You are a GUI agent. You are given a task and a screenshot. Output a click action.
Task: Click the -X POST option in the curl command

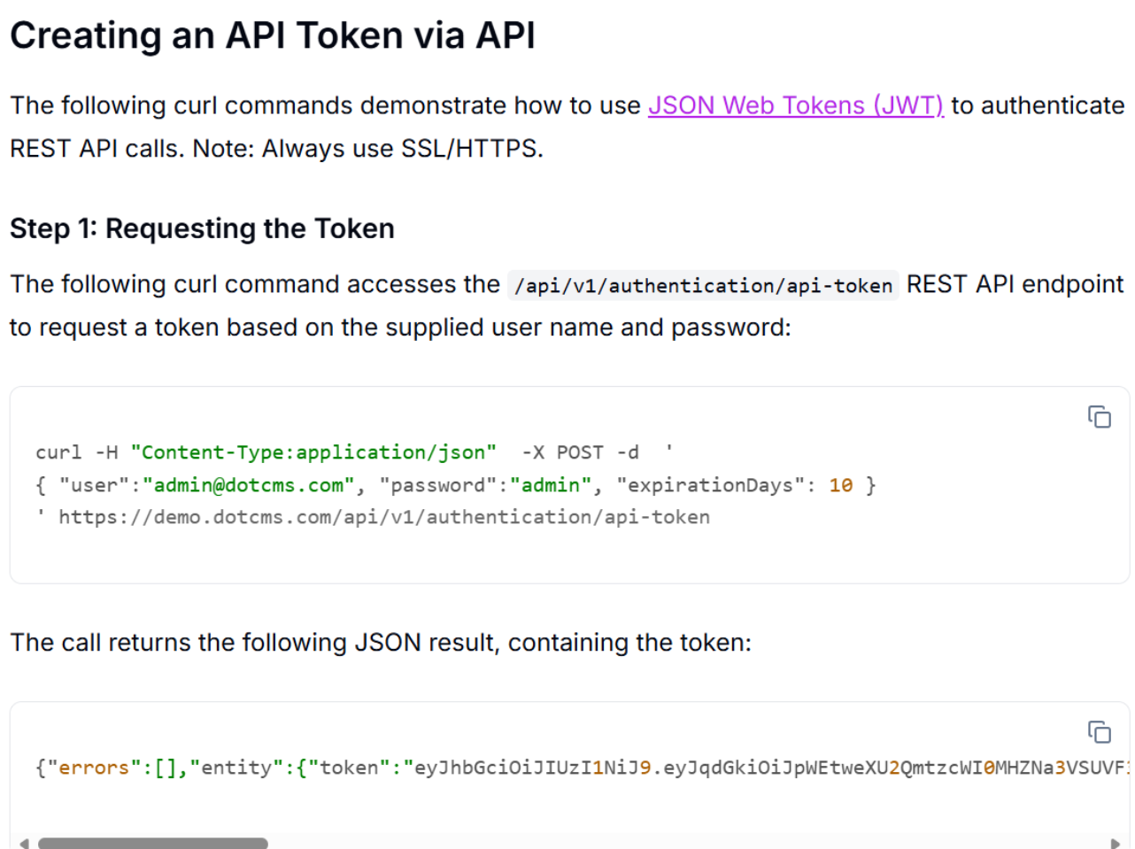click(x=562, y=452)
